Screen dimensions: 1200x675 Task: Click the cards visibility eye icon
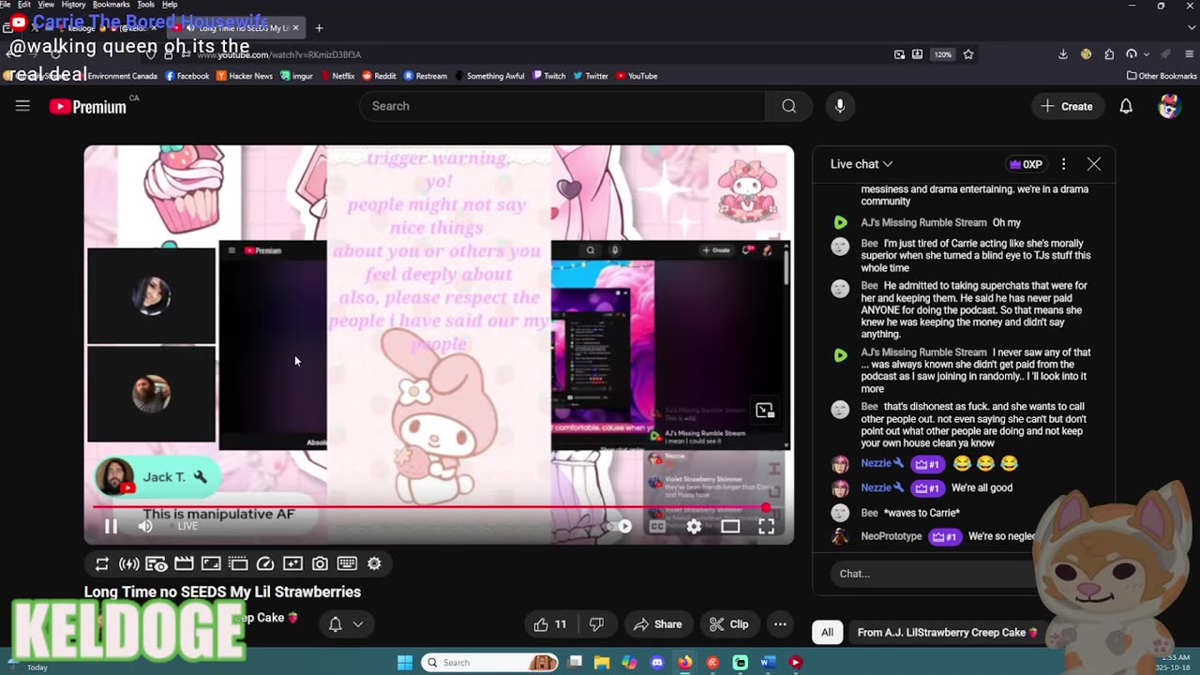coord(157,563)
